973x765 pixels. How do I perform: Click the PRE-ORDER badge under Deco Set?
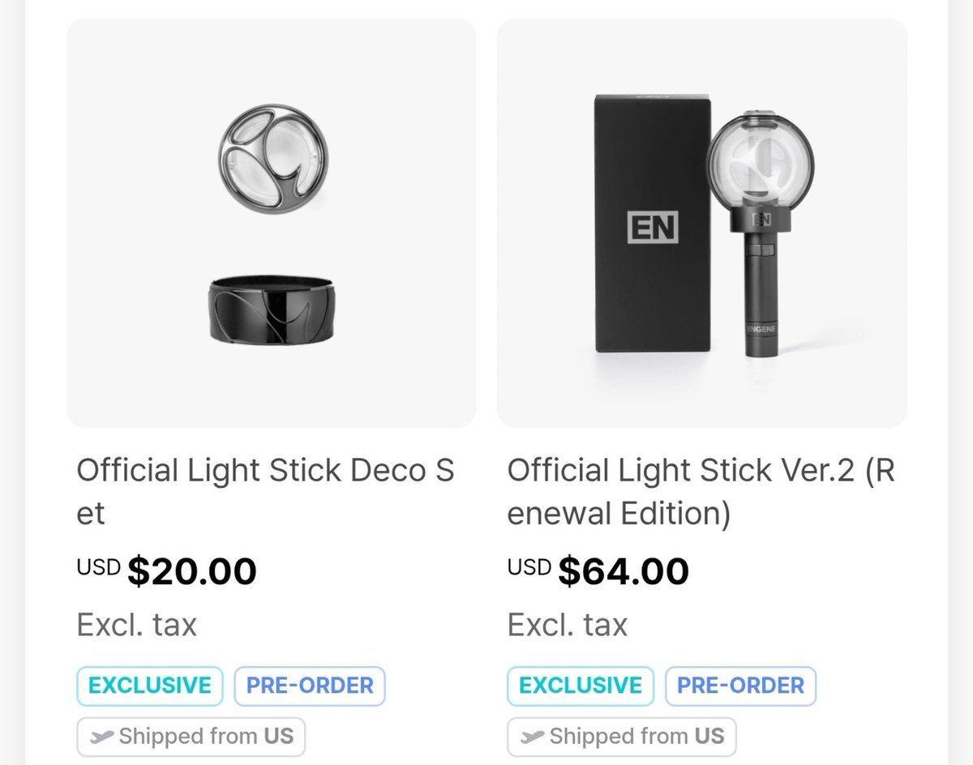tap(310, 686)
